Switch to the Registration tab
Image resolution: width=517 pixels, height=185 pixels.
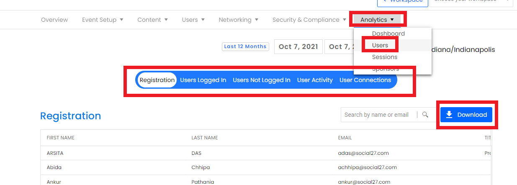point(157,80)
